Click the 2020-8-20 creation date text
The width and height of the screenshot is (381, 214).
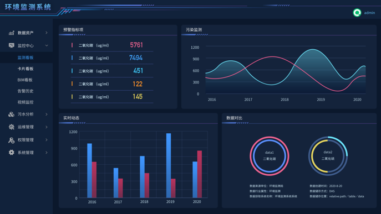click(x=336, y=186)
